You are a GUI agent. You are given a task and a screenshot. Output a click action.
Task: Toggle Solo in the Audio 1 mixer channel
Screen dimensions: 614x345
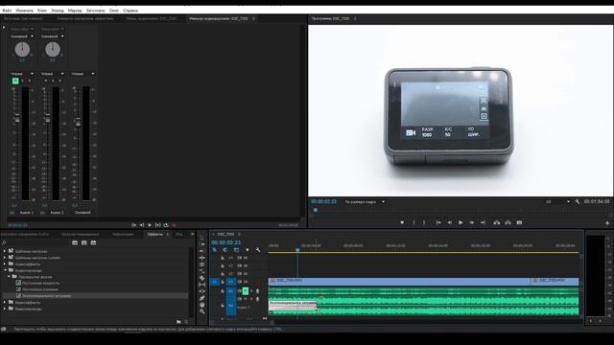pyautogui.click(x=22, y=80)
